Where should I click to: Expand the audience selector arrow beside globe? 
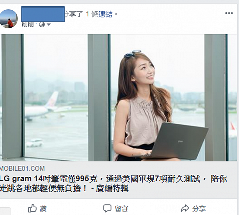[x=48, y=25]
